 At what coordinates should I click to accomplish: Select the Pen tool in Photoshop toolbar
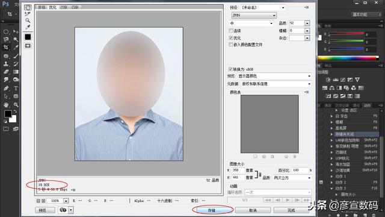6,88
